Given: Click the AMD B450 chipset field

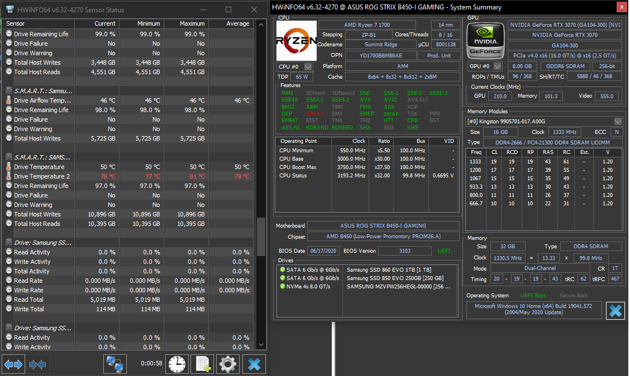Looking at the screenshot, I should (x=383, y=237).
